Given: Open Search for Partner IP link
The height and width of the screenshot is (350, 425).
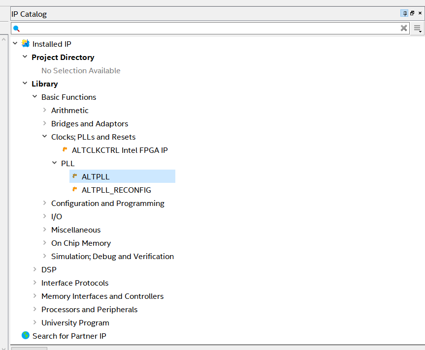Looking at the screenshot, I should (69, 336).
